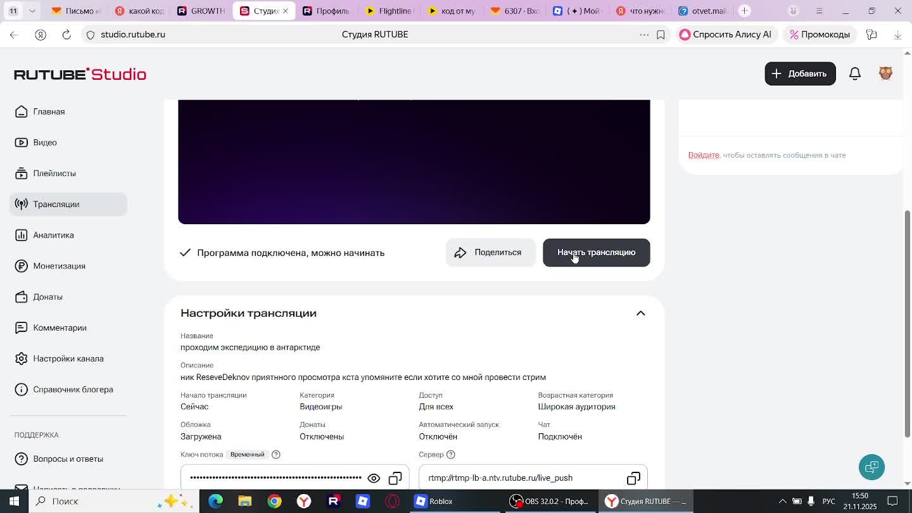Screen dimensions: 912x513
Task: Open the Windows Start menu
Action: [x=13, y=502]
